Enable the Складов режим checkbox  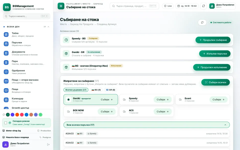pyautogui.click(x=6, y=123)
